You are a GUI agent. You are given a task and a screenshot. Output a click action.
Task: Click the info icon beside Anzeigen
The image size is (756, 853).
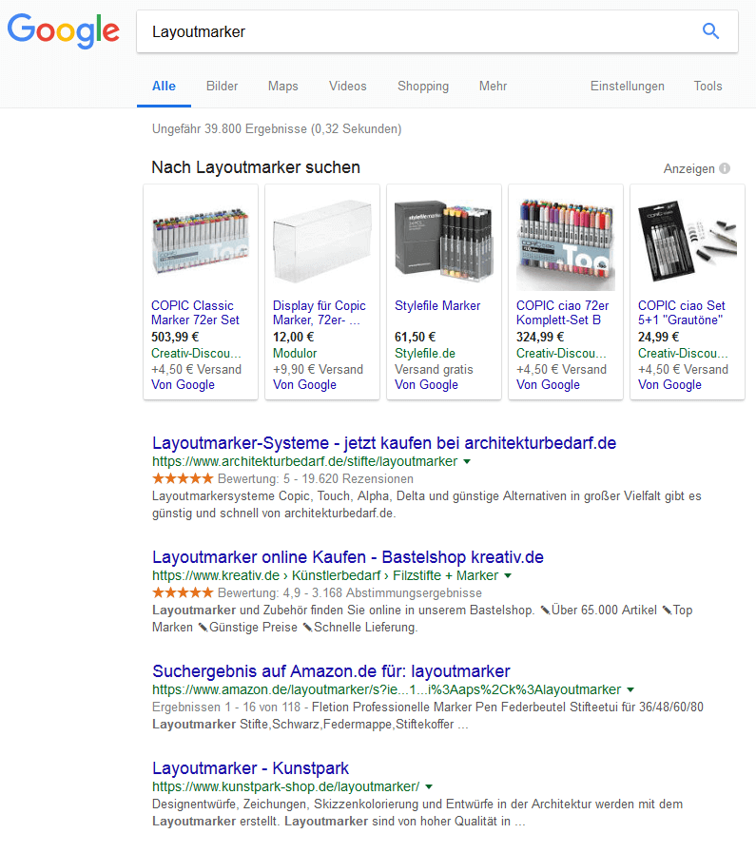point(725,168)
